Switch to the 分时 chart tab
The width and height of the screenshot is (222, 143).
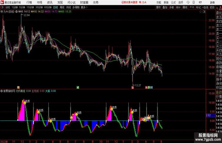[x=8, y=7]
